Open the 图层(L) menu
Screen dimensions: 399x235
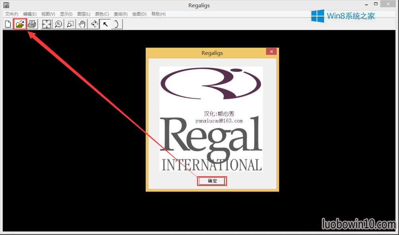[x=84, y=14]
